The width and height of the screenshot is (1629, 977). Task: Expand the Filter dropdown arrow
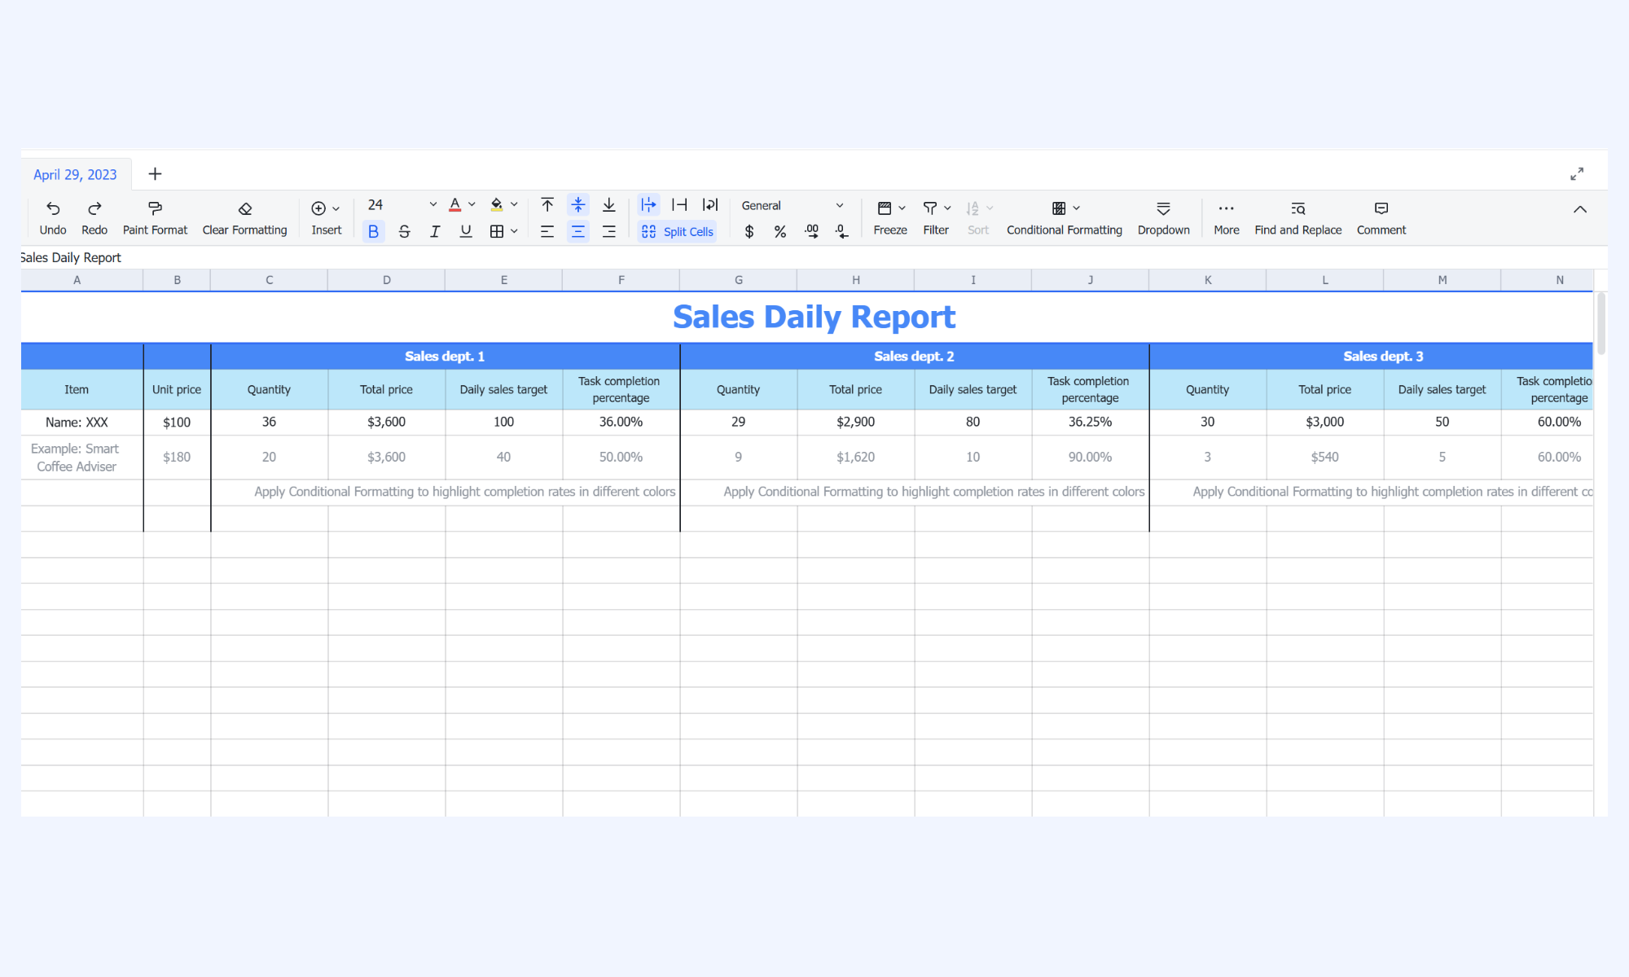tap(947, 208)
